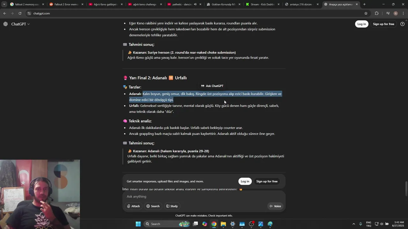Open the volume control in system tray
408x229 pixels.
[x=382, y=224]
